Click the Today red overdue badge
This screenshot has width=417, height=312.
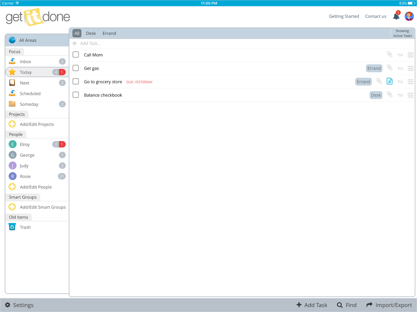(62, 72)
